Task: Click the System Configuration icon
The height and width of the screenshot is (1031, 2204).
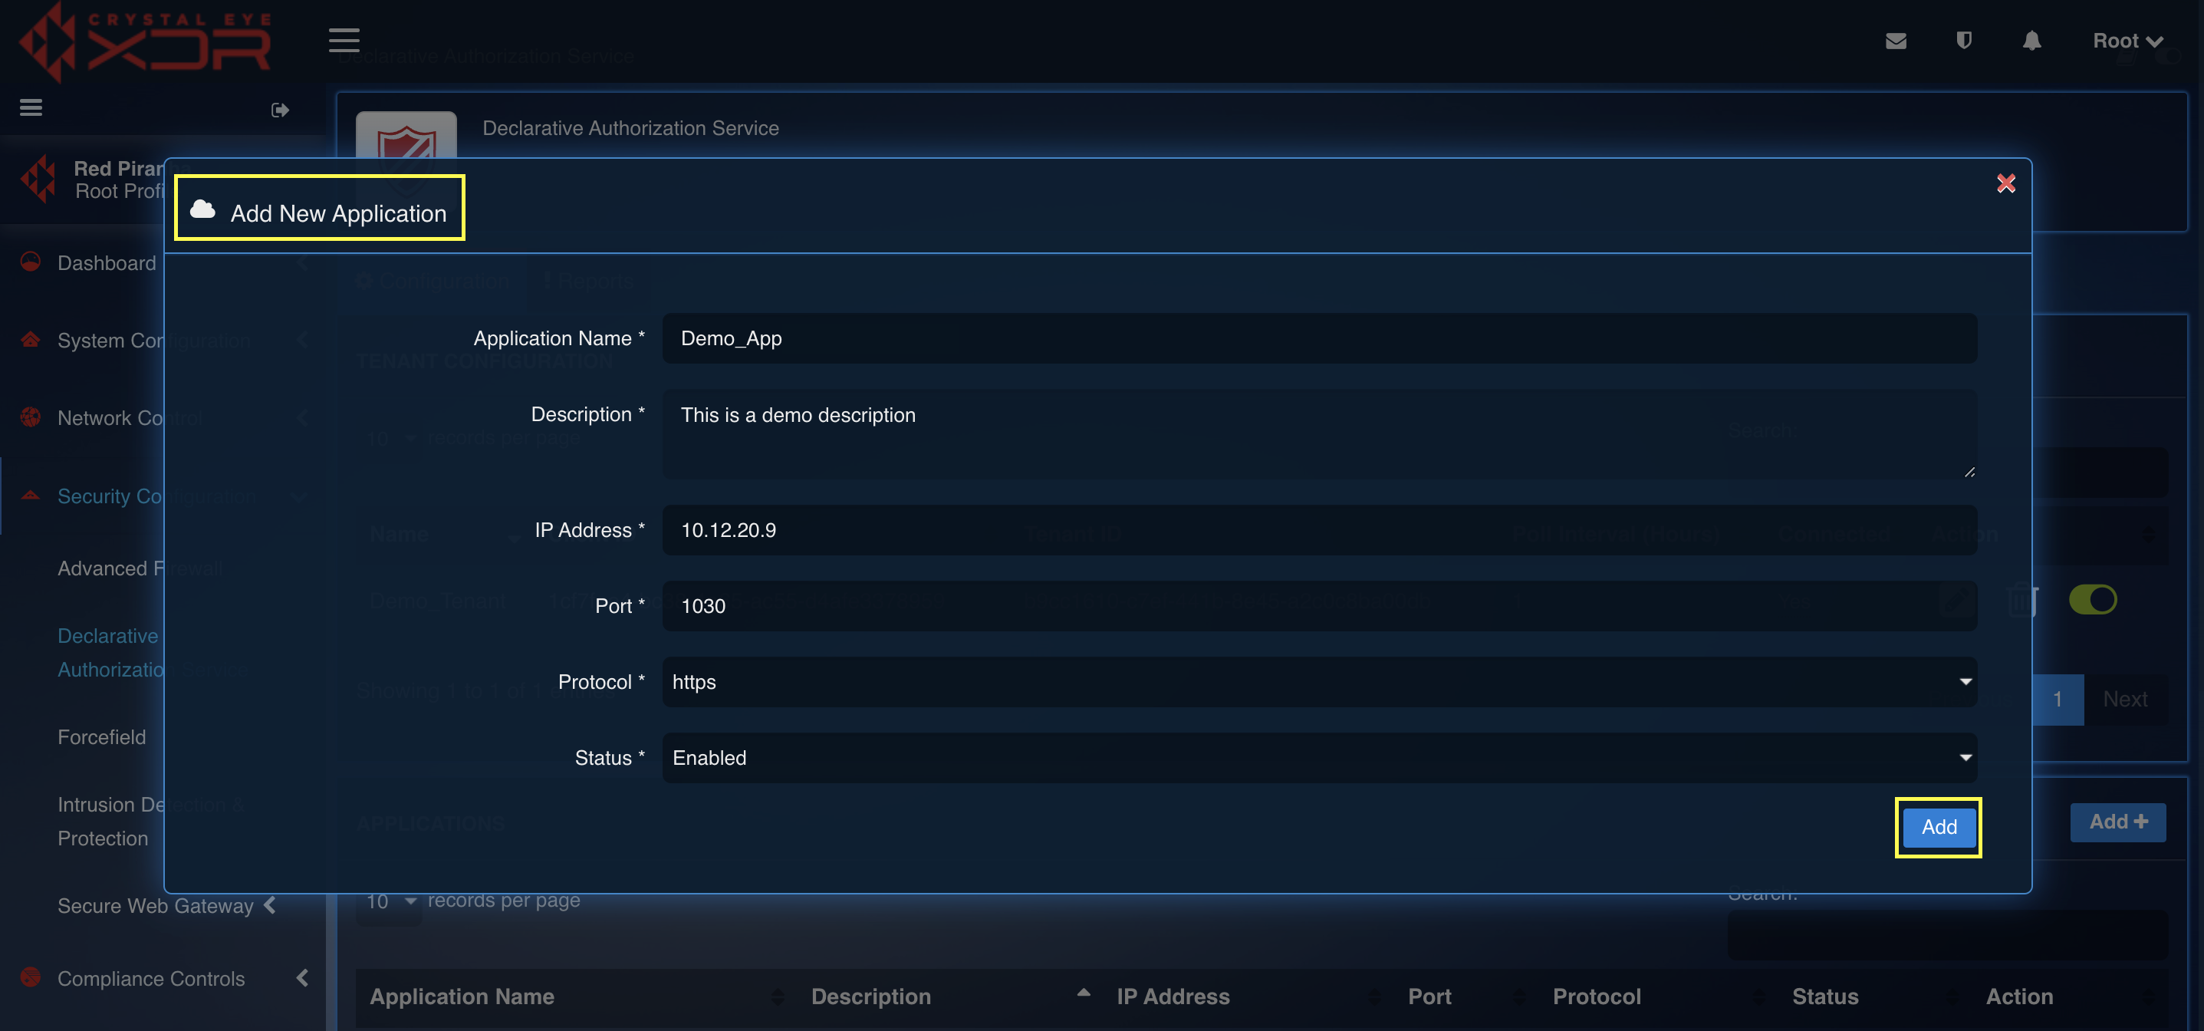Action: [31, 340]
